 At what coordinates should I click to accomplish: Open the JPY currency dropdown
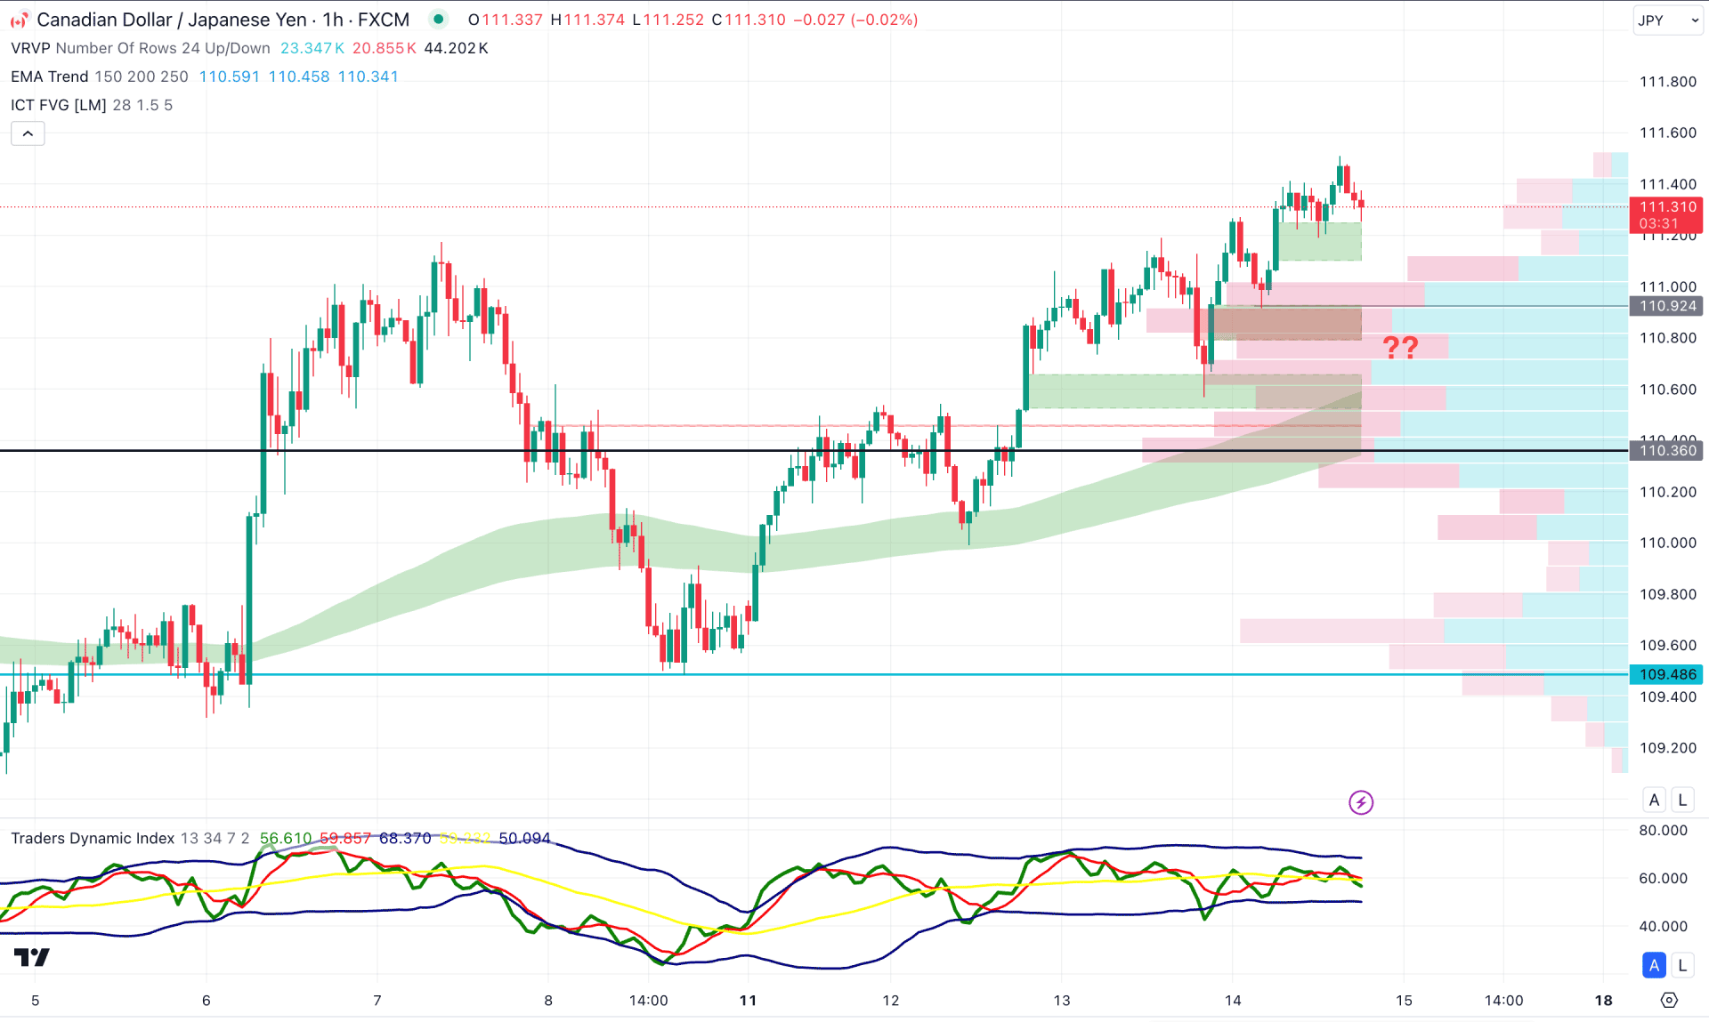tap(1667, 20)
